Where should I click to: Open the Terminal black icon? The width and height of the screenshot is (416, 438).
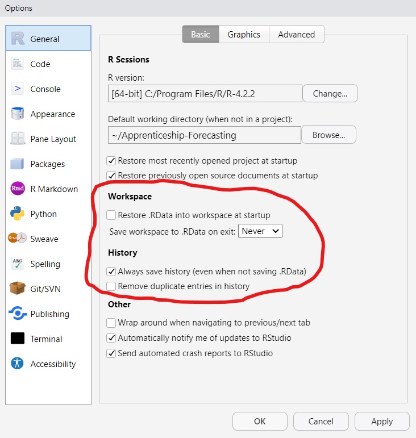[18, 339]
